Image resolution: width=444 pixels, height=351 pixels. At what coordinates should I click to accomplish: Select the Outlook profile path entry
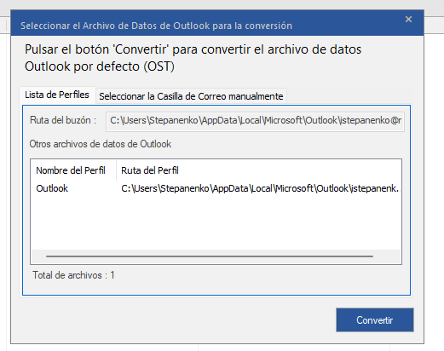pyautogui.click(x=261, y=188)
